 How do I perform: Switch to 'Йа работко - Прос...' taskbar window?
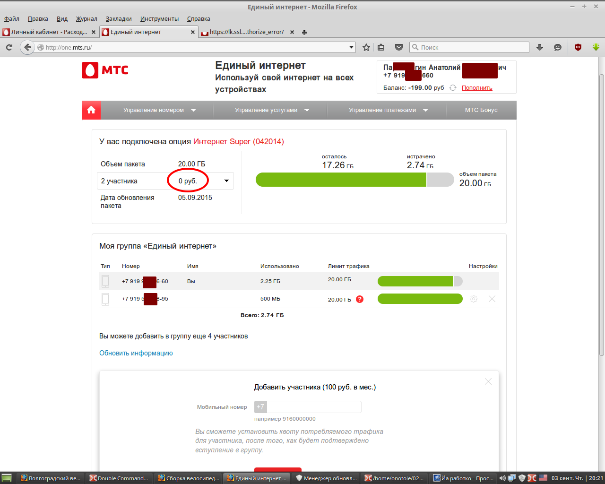click(463, 478)
